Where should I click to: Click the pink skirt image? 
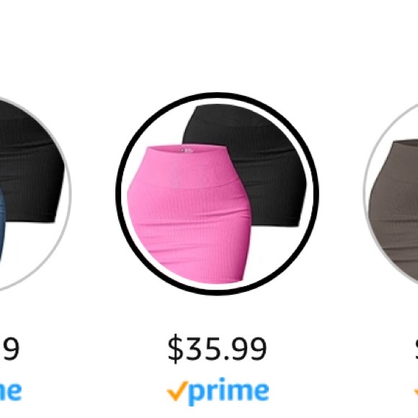click(188, 213)
